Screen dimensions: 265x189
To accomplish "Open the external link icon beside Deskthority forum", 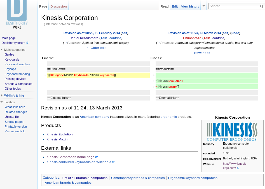I will [x=27, y=43].
